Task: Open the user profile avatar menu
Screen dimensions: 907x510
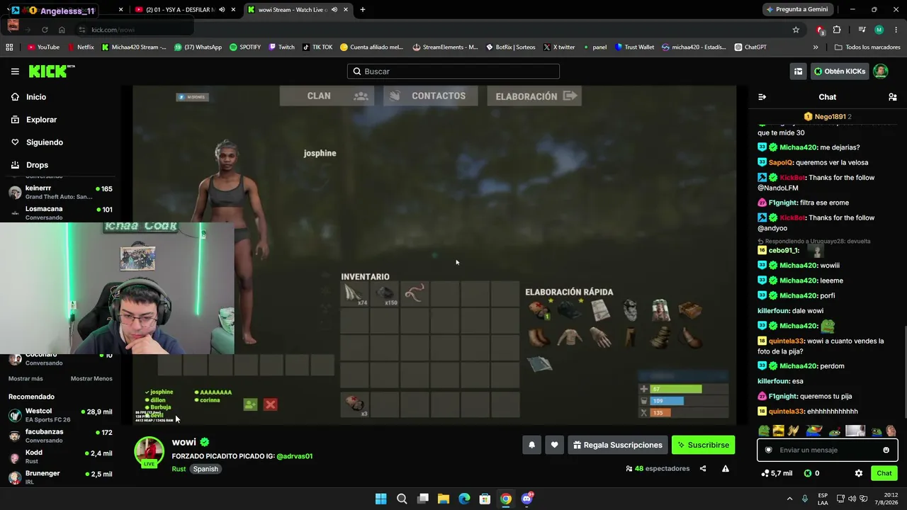Action: (881, 72)
